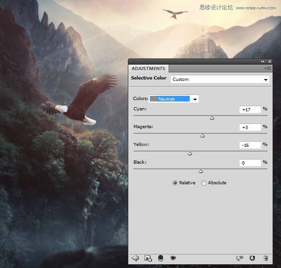The height and width of the screenshot is (268, 281).
Task: Click the view previous state icon
Action: pyautogui.click(x=239, y=258)
